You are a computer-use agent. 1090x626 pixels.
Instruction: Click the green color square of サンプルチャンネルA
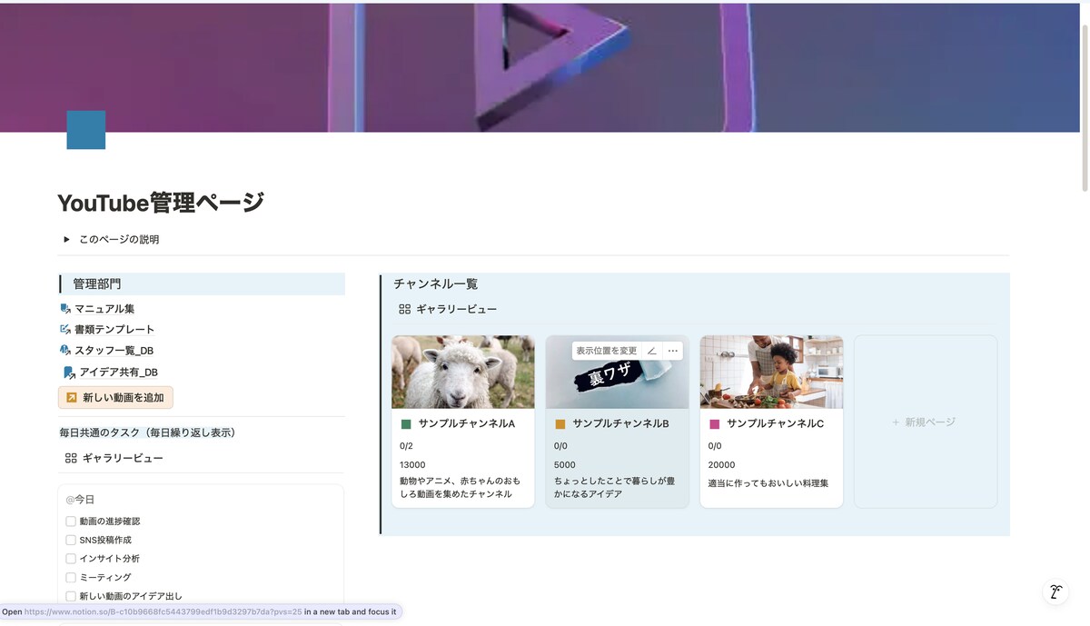[x=406, y=424]
